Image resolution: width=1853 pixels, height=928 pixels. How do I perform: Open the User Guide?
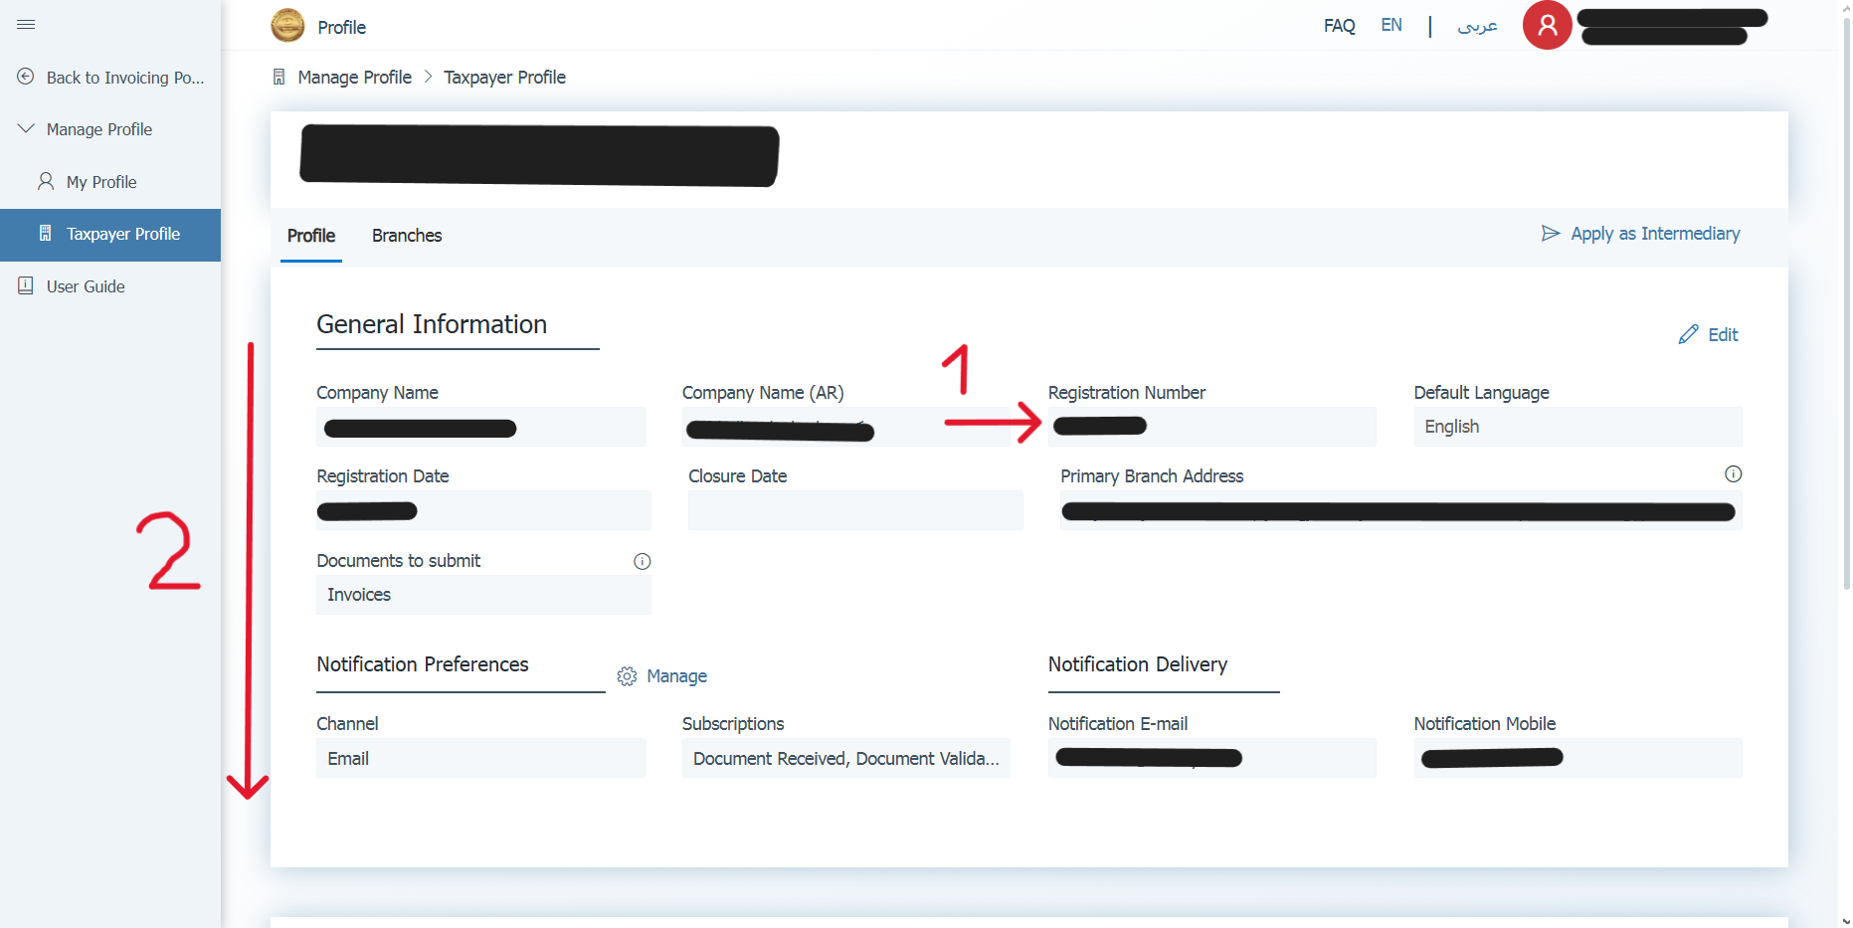(85, 286)
